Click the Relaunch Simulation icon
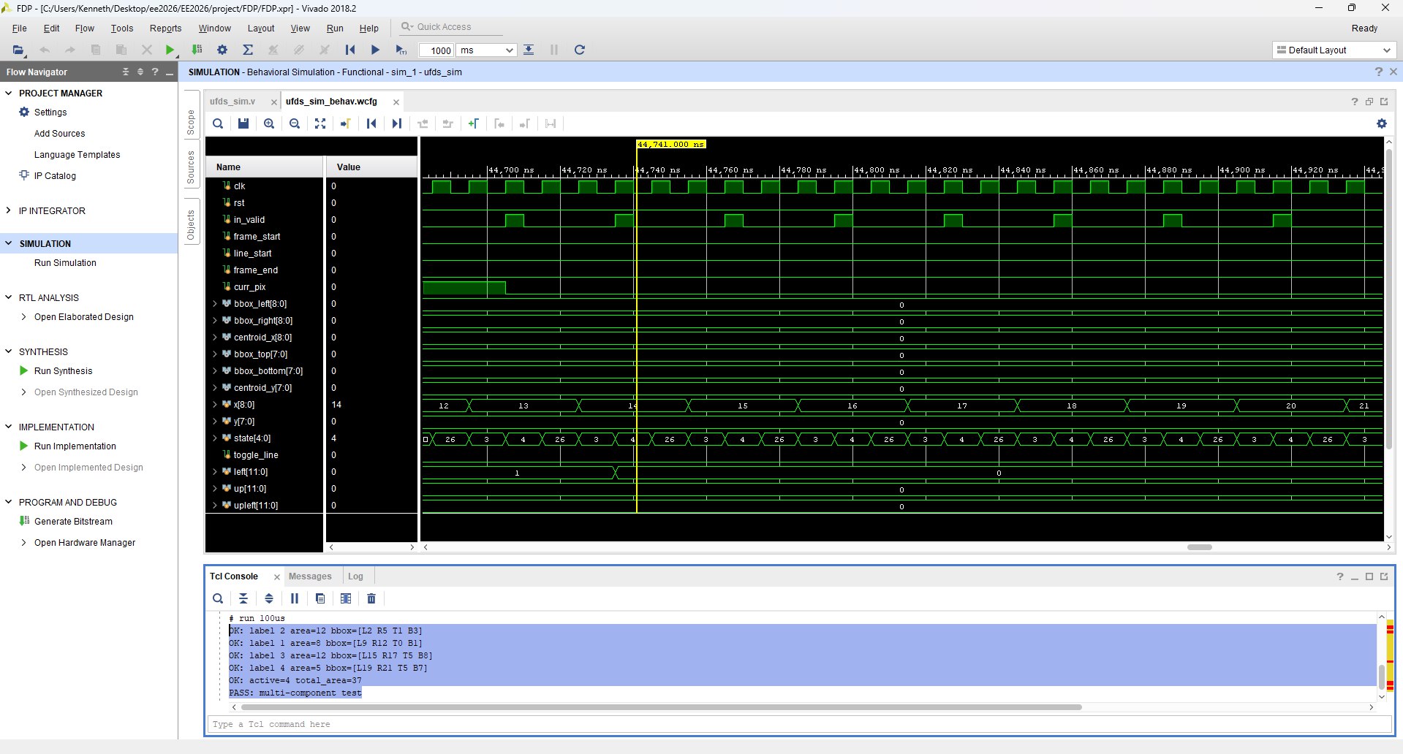The height and width of the screenshot is (754, 1403). [579, 50]
